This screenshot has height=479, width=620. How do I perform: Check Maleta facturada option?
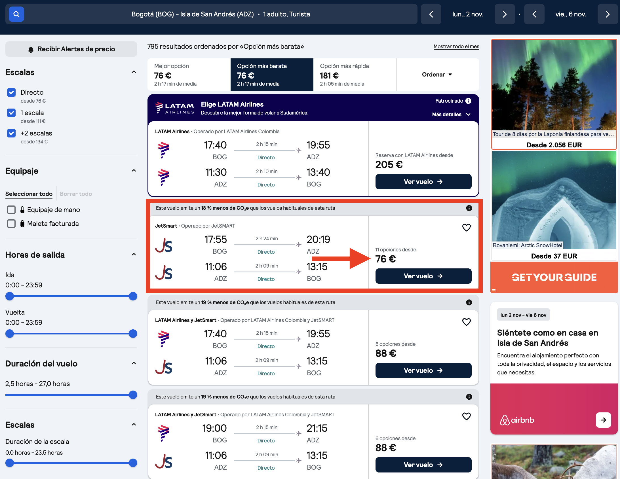pyautogui.click(x=11, y=224)
